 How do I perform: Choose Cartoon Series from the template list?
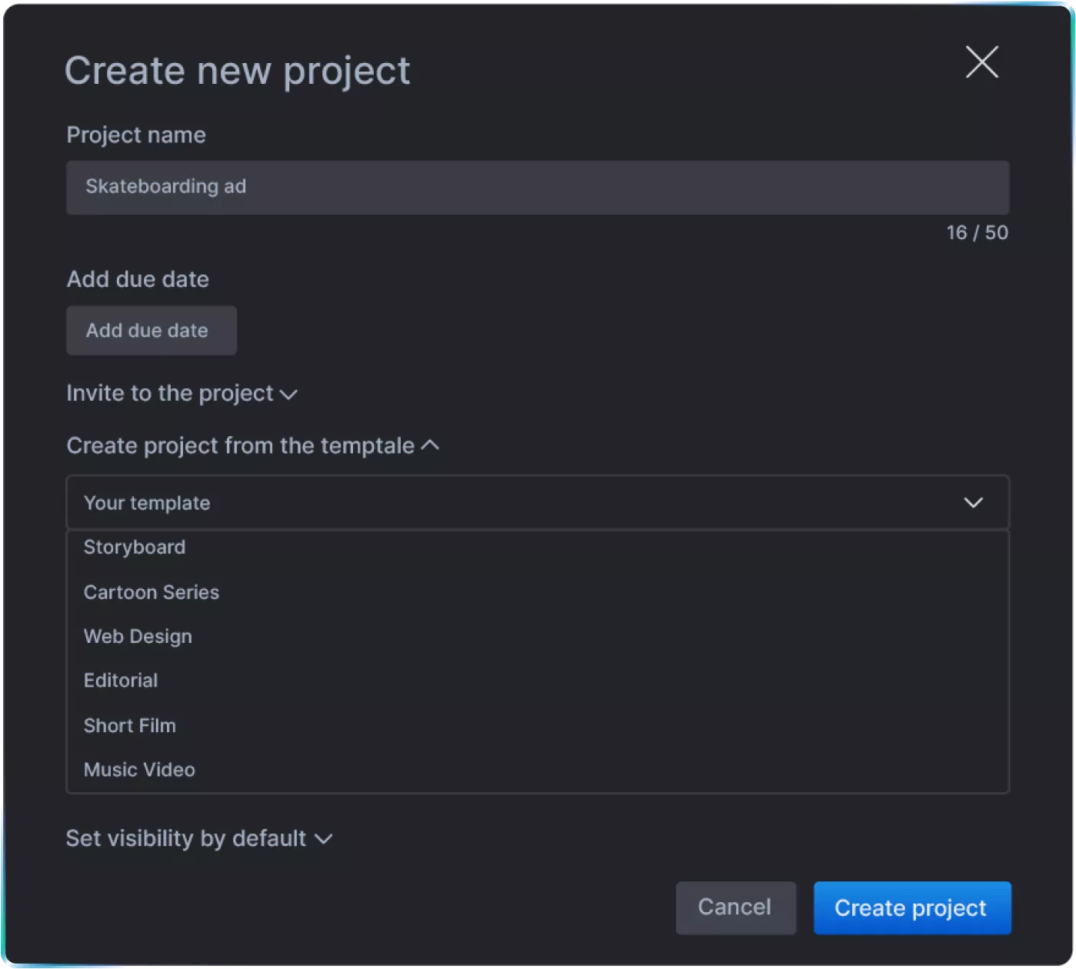(x=152, y=592)
